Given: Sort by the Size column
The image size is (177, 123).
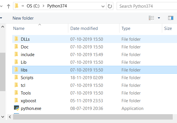Looking at the screenshot, I should click(x=168, y=28).
